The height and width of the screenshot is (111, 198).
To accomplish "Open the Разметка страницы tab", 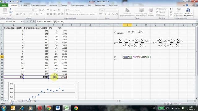I will [x=38, y=5].
